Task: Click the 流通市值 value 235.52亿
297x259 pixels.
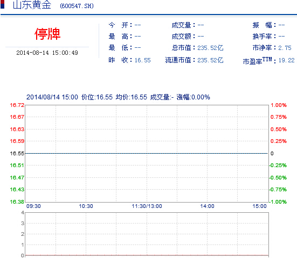Action: 210,60
